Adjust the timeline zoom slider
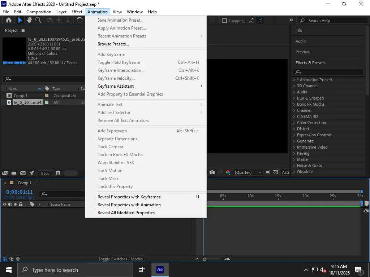Viewport: 370px width, 277px height. click(205, 259)
